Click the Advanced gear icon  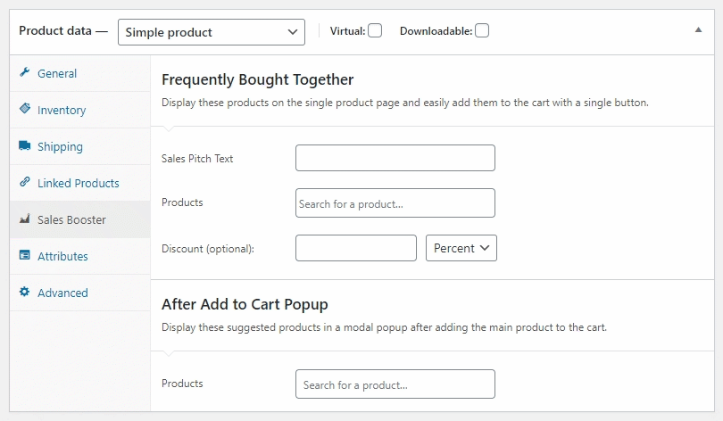pyautogui.click(x=24, y=292)
